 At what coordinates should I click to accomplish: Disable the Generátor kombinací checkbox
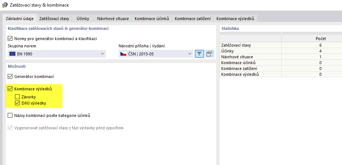coord(10,77)
